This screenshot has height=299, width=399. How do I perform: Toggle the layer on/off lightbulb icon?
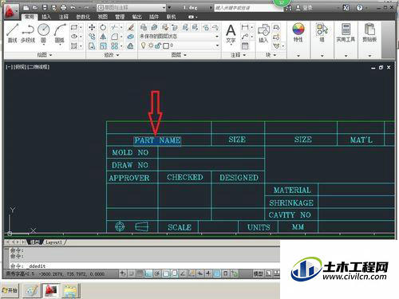pyautogui.click(x=144, y=45)
